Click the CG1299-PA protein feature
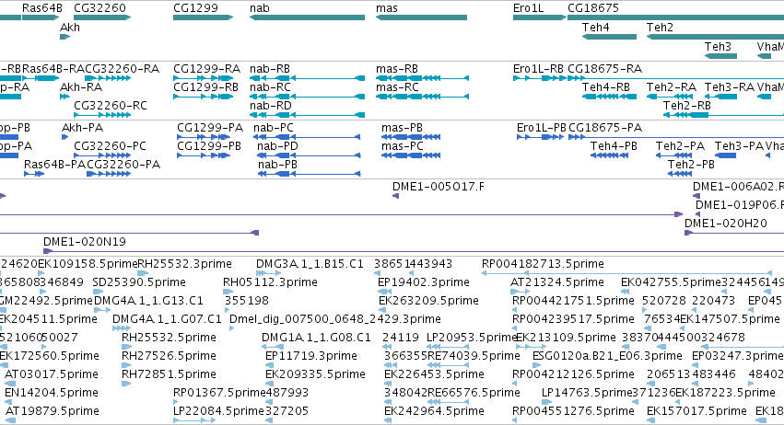Image resolution: width=784 pixels, height=425 pixels. pyautogui.click(x=204, y=137)
